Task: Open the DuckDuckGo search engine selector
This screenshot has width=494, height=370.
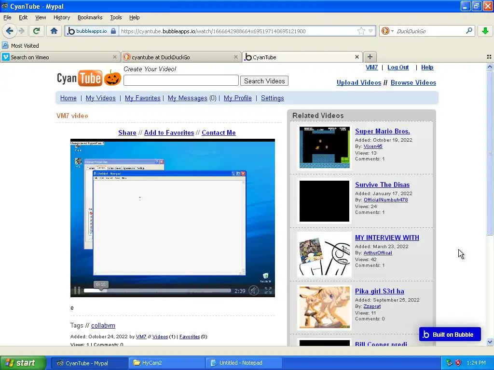Action: [x=387, y=31]
